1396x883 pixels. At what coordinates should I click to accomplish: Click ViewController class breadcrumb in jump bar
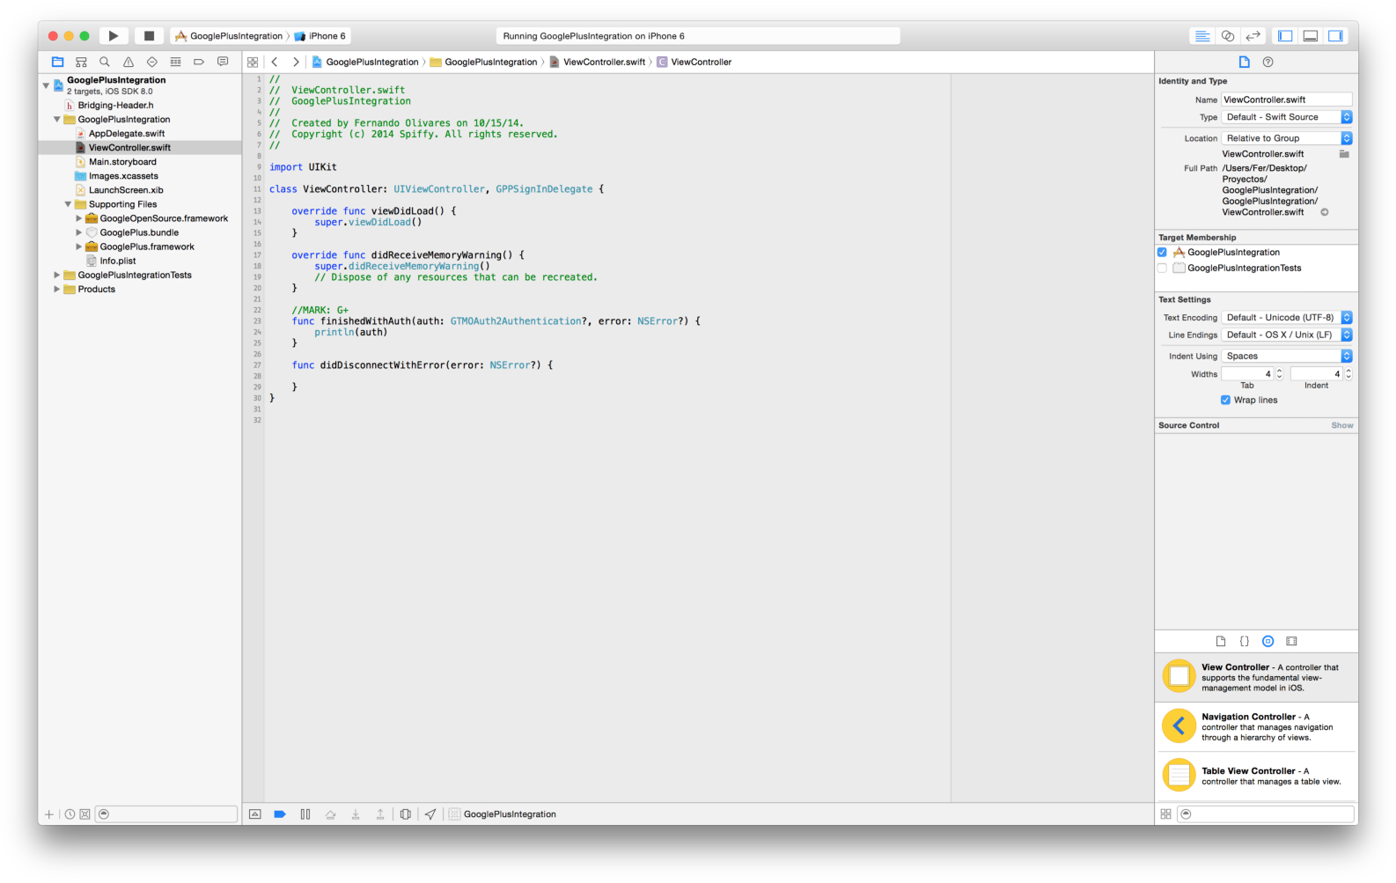(694, 62)
